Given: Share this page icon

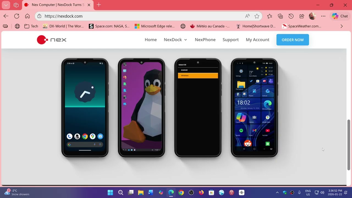Looking at the screenshot, I should pos(302,16).
